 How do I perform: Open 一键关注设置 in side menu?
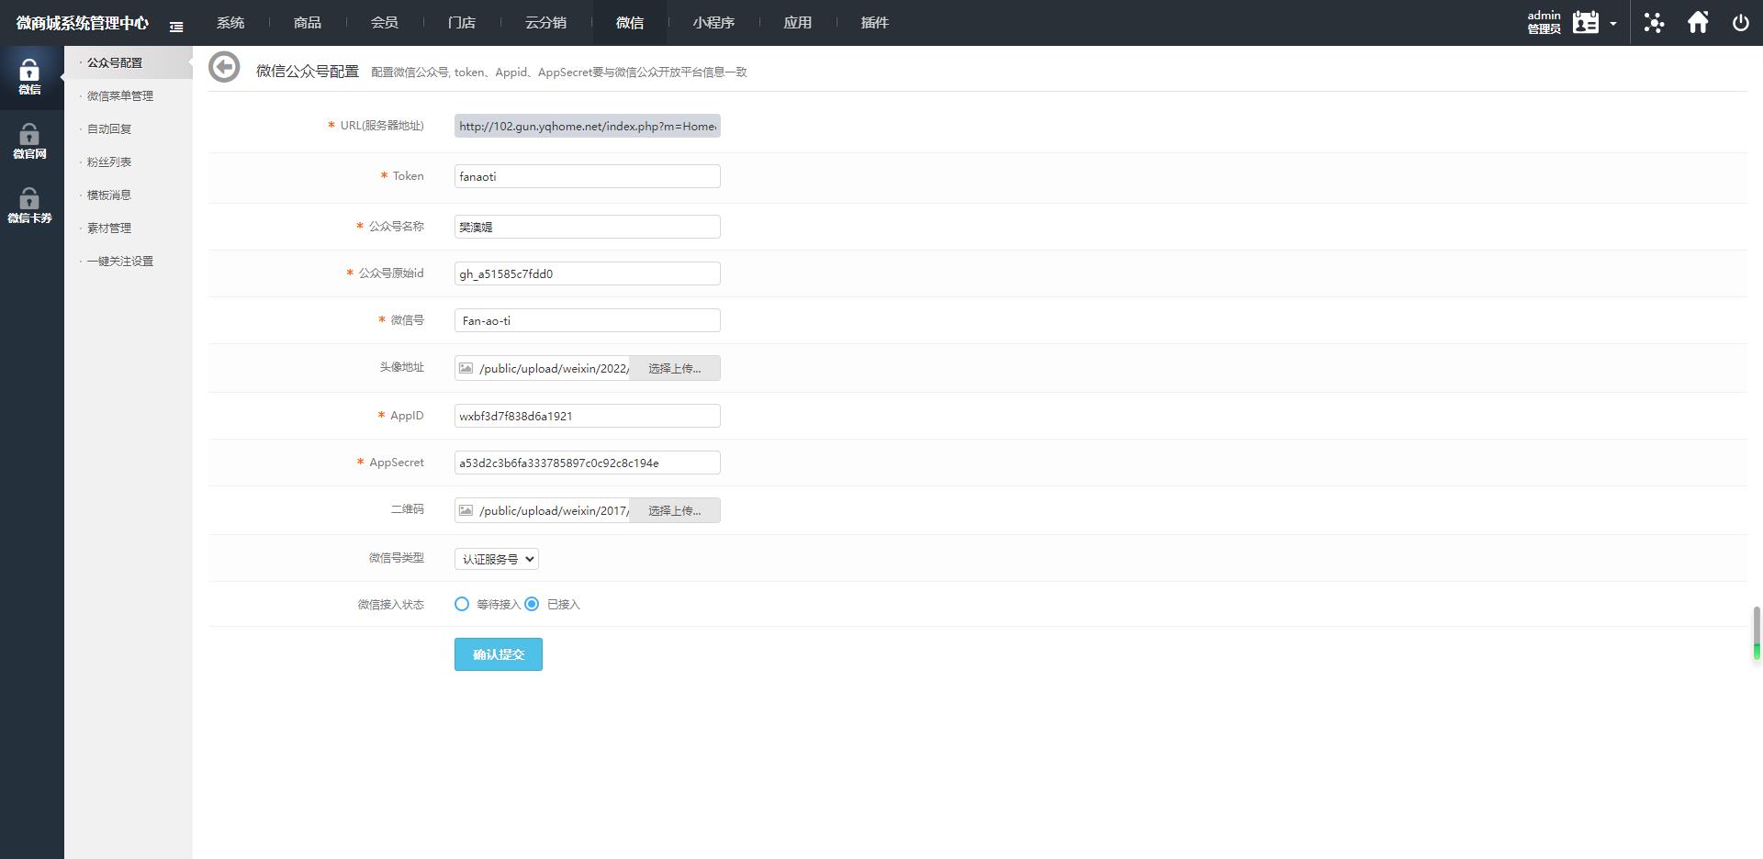tap(120, 261)
